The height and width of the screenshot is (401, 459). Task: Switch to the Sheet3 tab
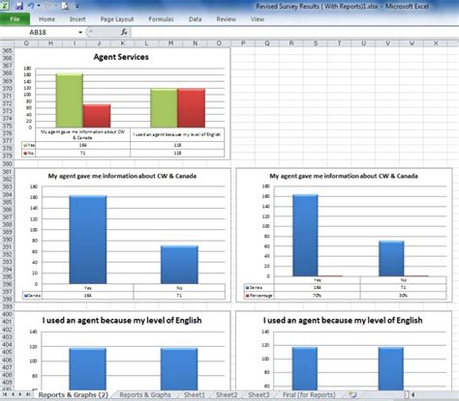259,395
